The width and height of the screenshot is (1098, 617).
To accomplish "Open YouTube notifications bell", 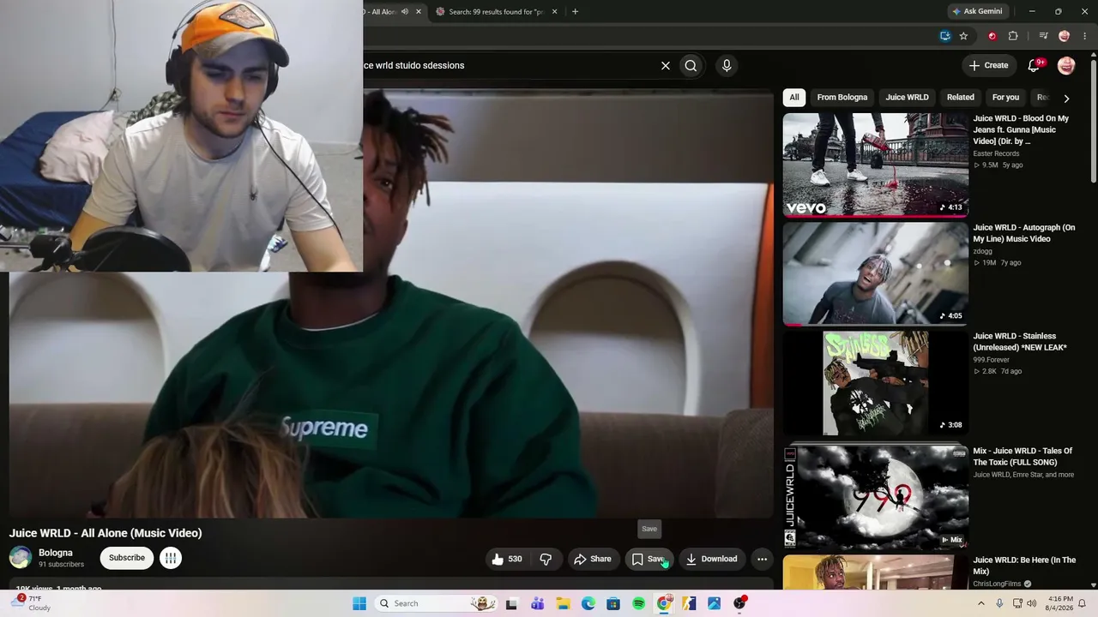I will (x=1034, y=65).
